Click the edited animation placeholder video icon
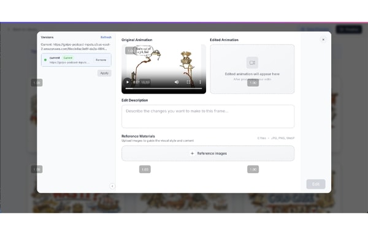Image resolution: width=368 pixels, height=235 pixels. point(252,62)
